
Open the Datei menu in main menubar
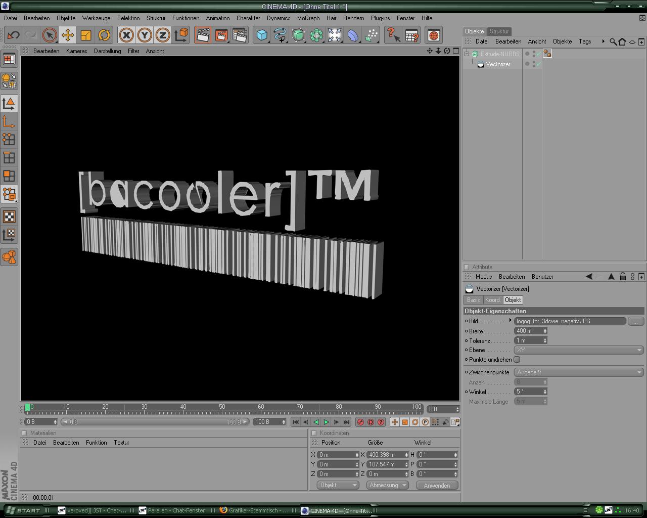point(11,18)
